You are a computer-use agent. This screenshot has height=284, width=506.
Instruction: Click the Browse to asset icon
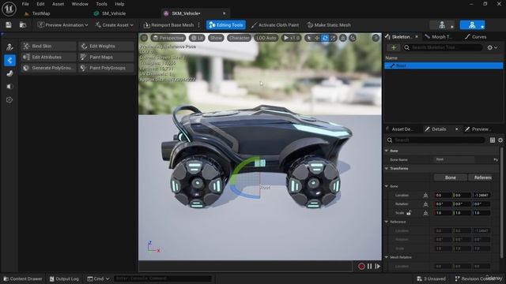pyautogui.click(x=23, y=24)
